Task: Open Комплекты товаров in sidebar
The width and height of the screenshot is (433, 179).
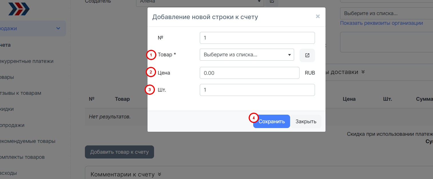Action: (x=22, y=157)
